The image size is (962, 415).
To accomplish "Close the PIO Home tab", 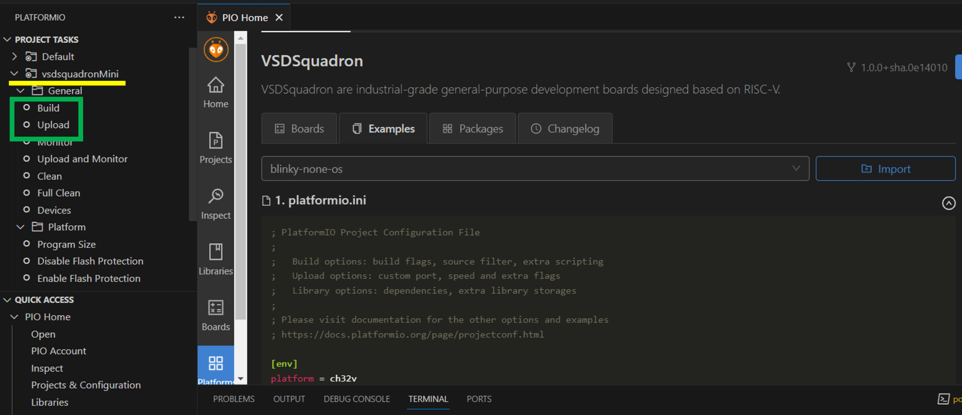I will click(x=279, y=17).
